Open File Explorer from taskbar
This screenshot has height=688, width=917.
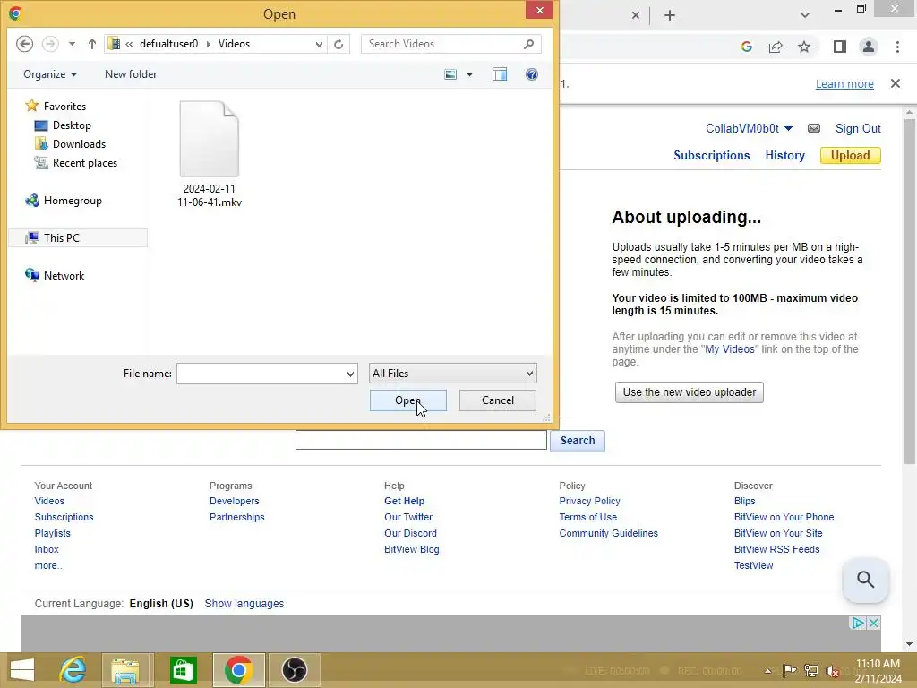125,670
